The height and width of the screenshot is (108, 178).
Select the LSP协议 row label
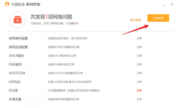15,82
